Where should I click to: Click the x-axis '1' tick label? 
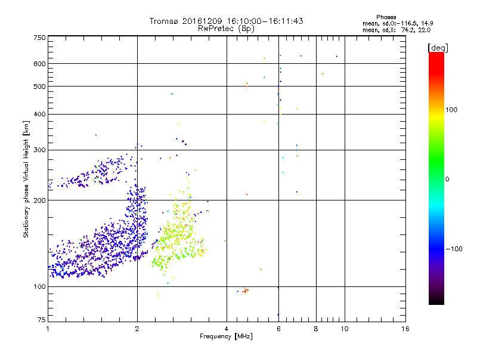(48, 329)
